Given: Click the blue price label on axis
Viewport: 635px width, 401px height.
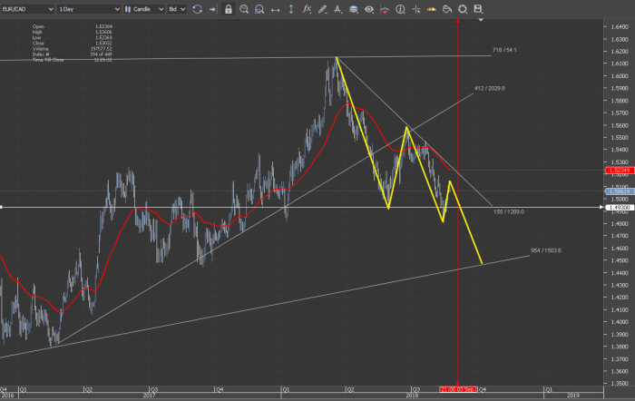Looking at the screenshot, I should click(620, 191).
